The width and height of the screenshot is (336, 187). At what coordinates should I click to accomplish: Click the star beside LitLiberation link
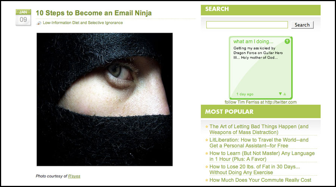click(206, 140)
